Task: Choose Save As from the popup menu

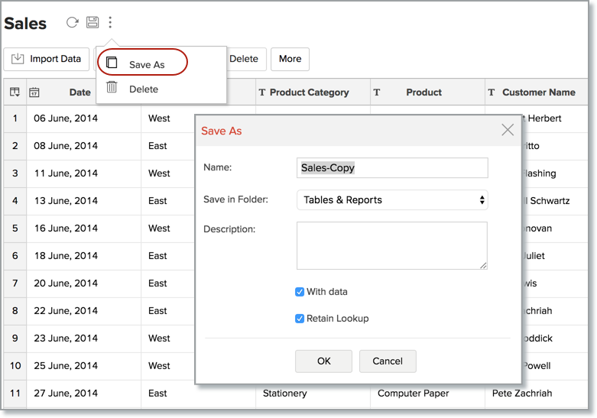Action: coord(146,64)
